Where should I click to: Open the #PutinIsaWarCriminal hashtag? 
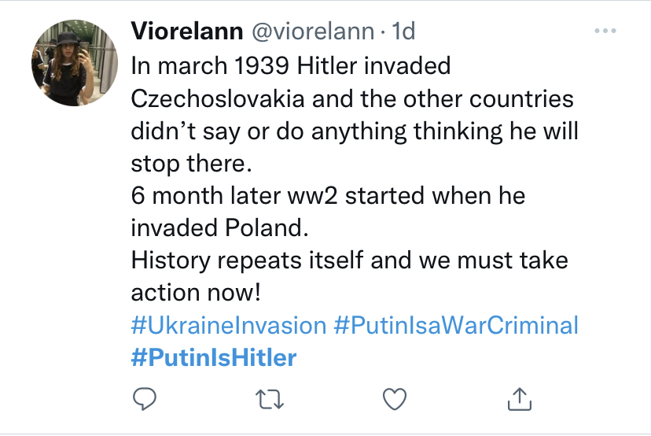coord(456,325)
